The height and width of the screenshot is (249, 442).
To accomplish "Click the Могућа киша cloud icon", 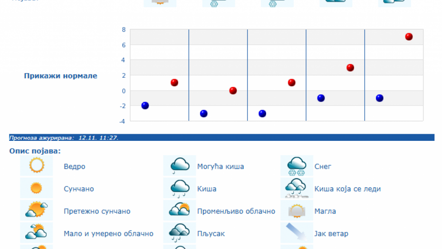I will pos(180,166).
